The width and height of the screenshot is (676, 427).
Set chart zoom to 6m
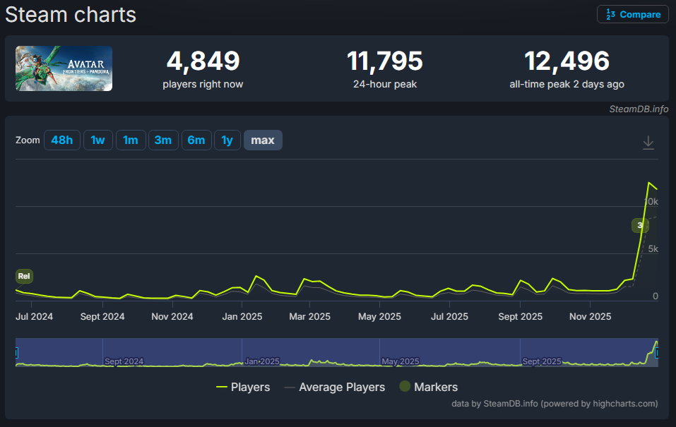click(x=196, y=140)
